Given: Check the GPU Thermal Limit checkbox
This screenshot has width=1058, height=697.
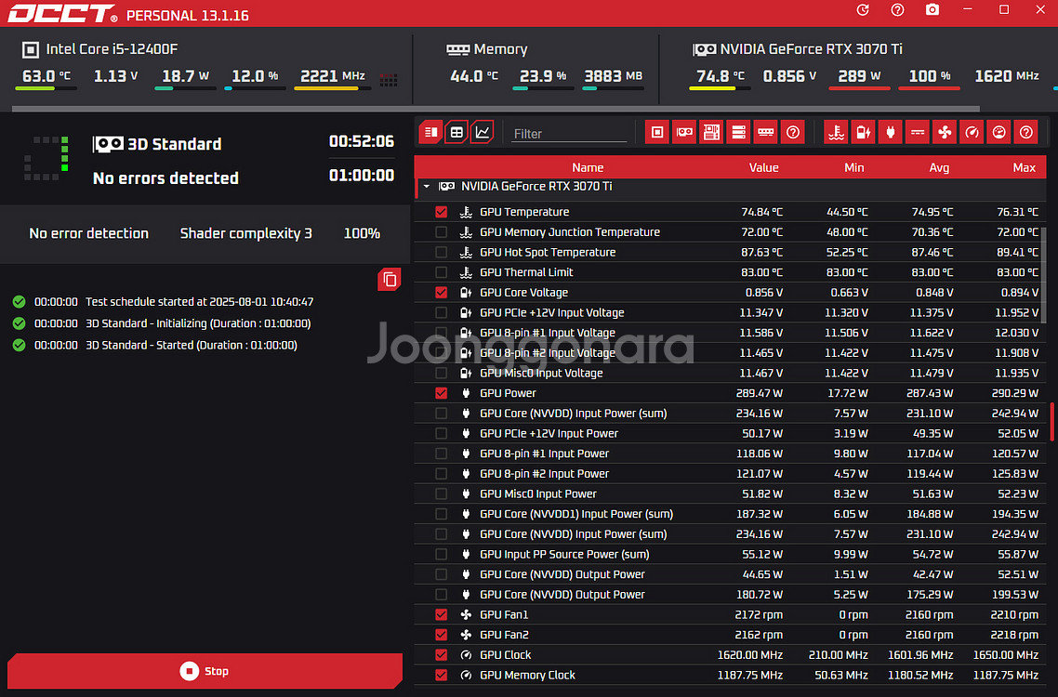Looking at the screenshot, I should (442, 272).
